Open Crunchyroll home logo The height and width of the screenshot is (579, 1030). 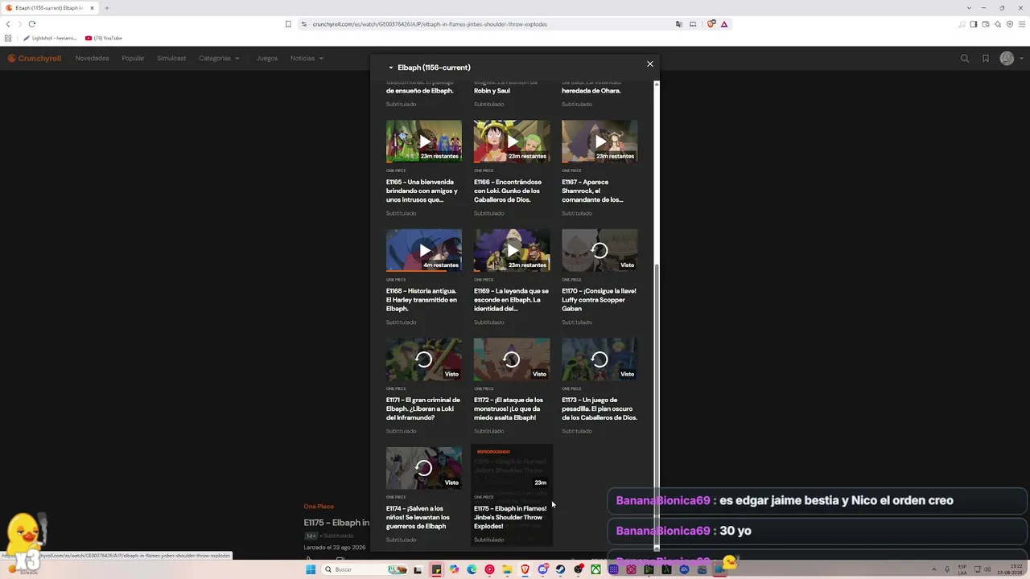click(x=35, y=58)
